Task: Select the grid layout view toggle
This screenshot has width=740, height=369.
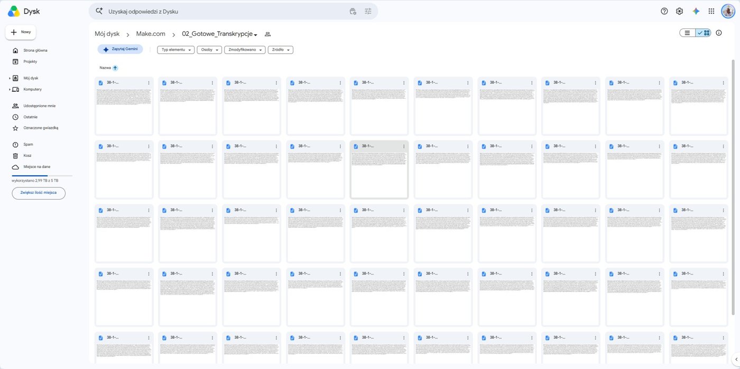Action: coord(704,33)
